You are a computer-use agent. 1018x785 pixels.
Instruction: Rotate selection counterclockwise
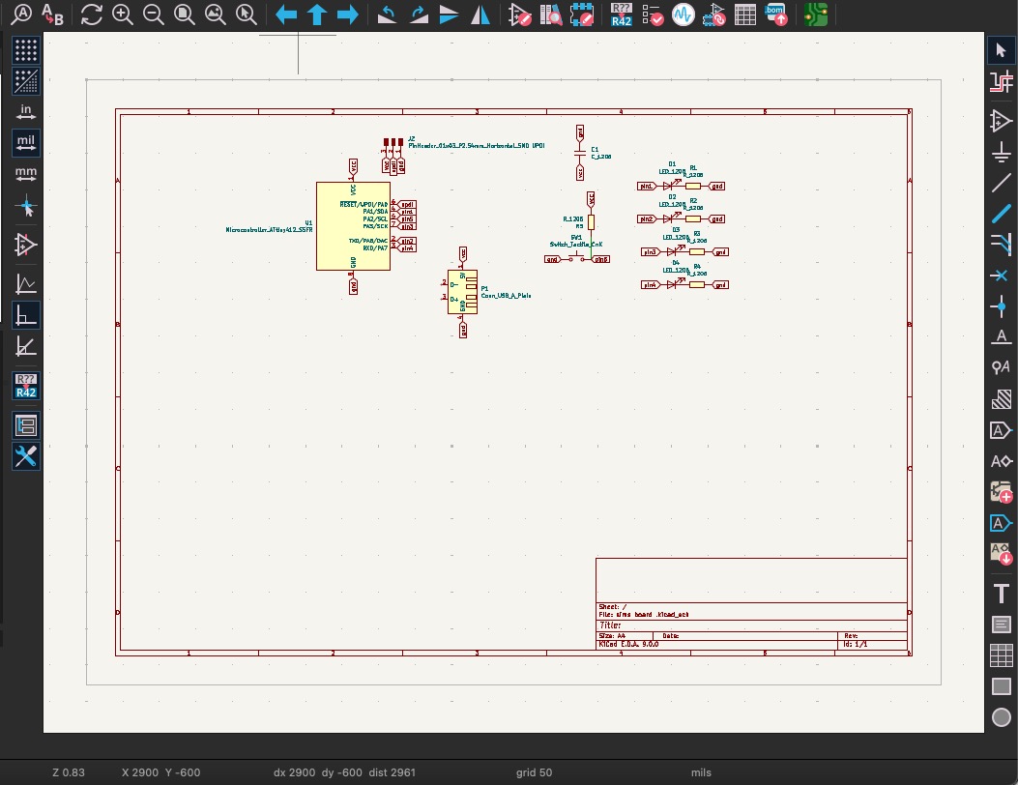(387, 15)
